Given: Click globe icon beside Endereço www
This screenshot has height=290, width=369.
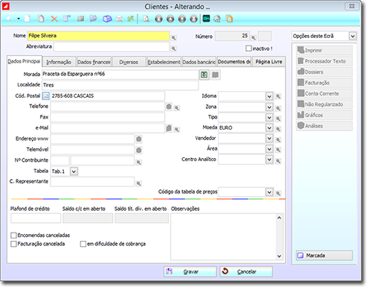Looking at the screenshot, I should (x=139, y=139).
